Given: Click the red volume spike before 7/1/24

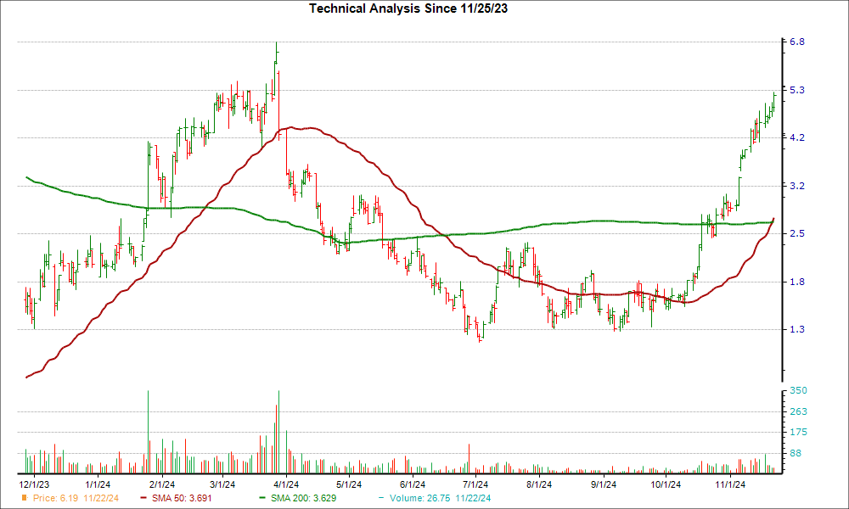Looking at the screenshot, I should tap(469, 459).
